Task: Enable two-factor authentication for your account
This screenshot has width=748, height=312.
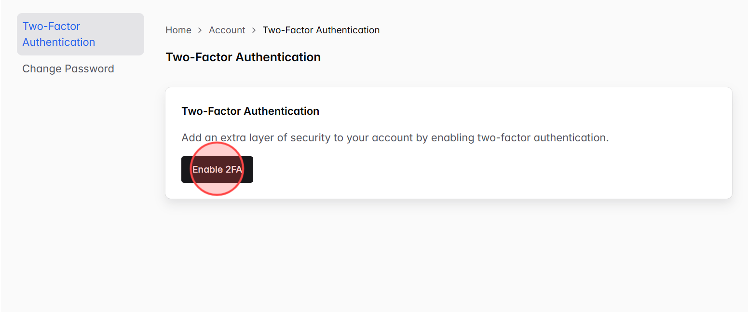Action: [217, 169]
